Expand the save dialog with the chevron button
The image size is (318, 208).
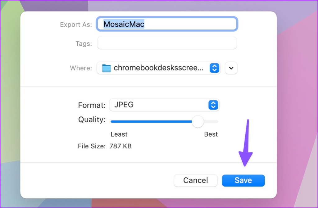[231, 68]
